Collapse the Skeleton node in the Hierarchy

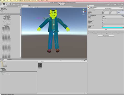[2, 12]
